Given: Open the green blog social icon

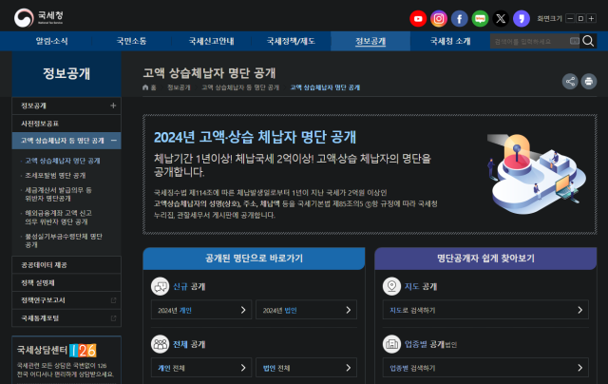Looking at the screenshot, I should click(480, 19).
